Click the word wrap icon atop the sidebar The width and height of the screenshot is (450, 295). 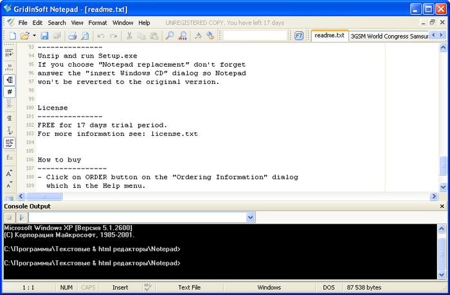click(9, 53)
